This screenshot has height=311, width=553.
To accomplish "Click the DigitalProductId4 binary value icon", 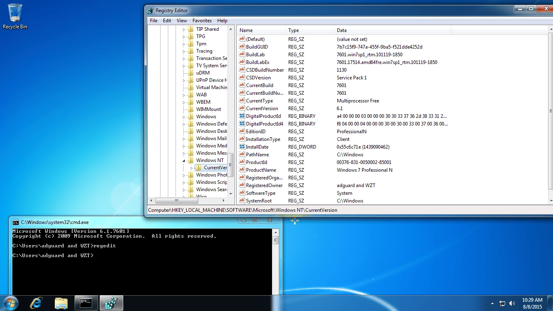I will [x=242, y=124].
